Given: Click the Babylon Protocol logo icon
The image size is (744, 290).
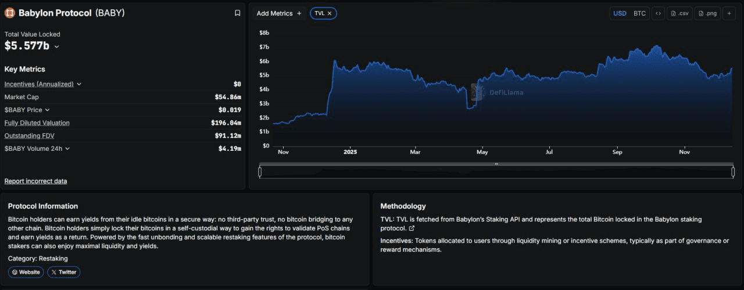Looking at the screenshot, I should coord(10,13).
